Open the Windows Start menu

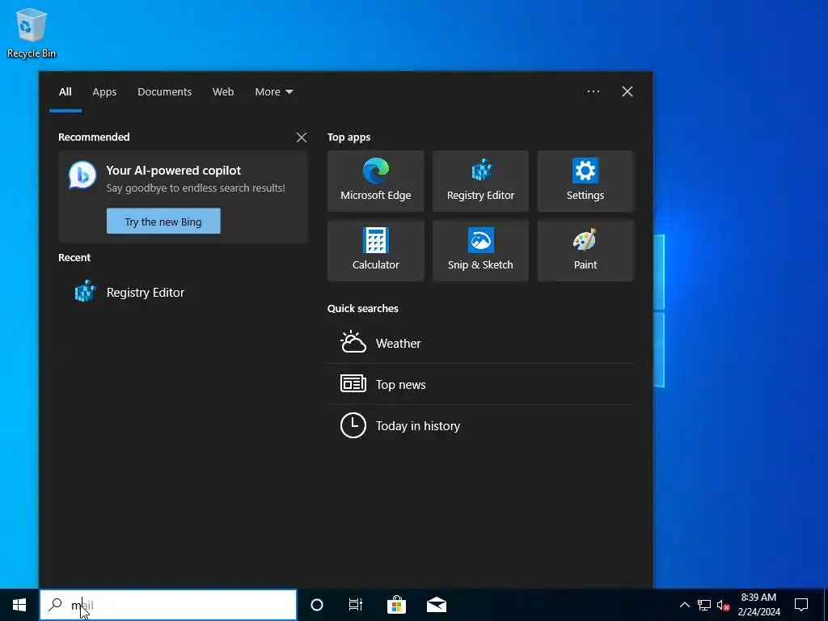[x=19, y=605]
